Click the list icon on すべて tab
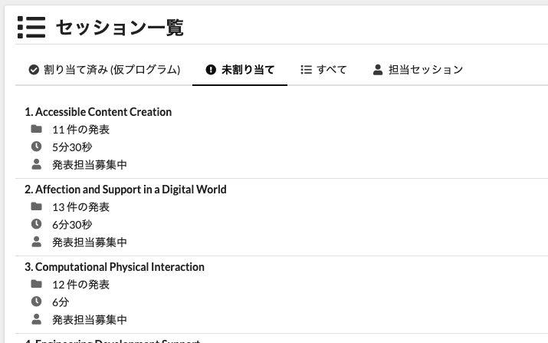Screen dimensions: 548x343 coord(306,70)
